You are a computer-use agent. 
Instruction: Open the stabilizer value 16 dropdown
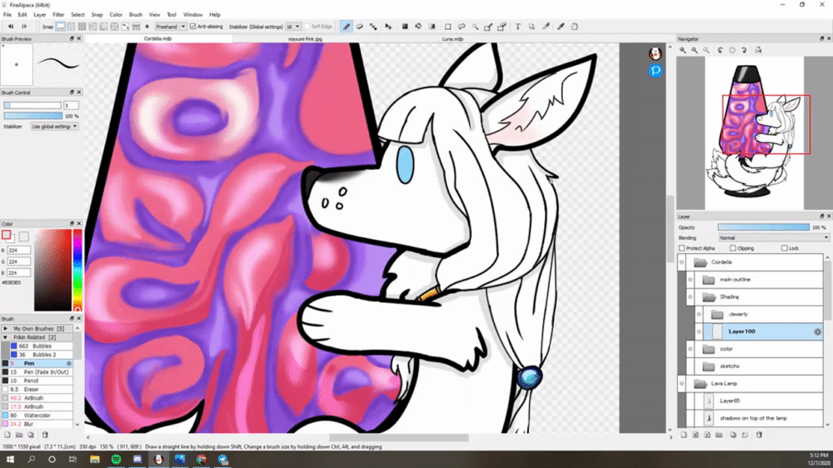[292, 27]
